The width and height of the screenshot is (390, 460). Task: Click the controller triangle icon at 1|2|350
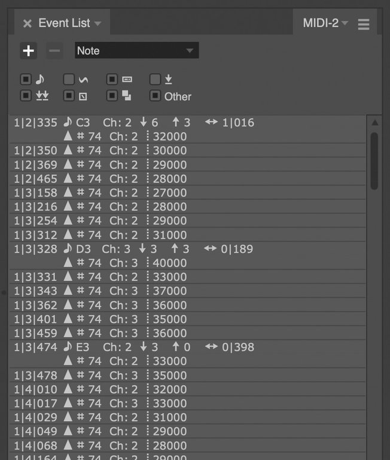point(68,151)
